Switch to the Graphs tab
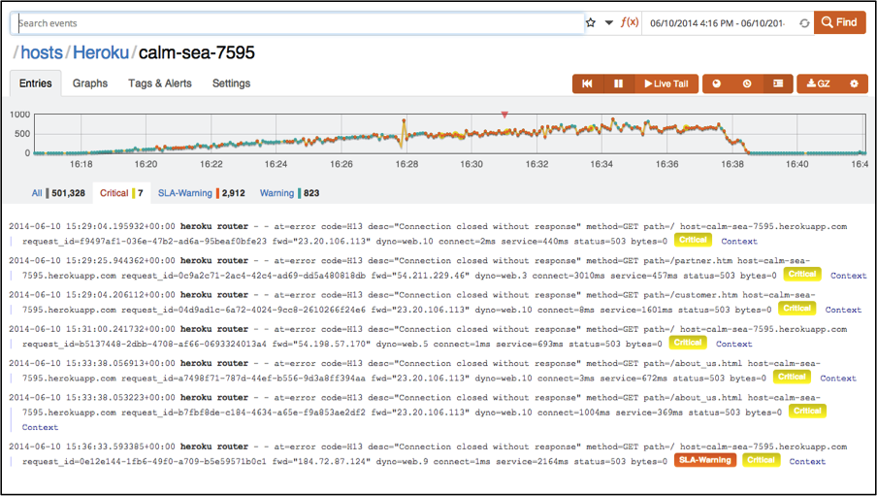This screenshot has width=877, height=496. 90,83
